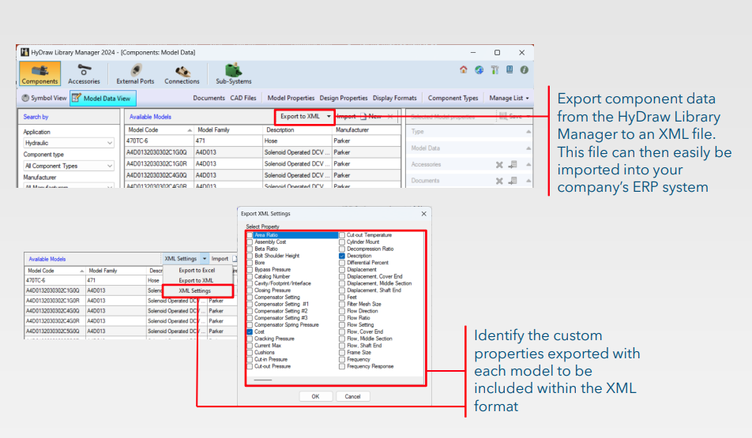
Task: Open the External Ports section
Action: 135,74
